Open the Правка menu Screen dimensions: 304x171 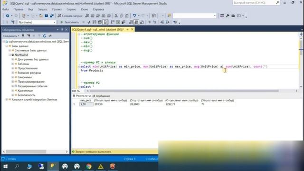pos(19,9)
